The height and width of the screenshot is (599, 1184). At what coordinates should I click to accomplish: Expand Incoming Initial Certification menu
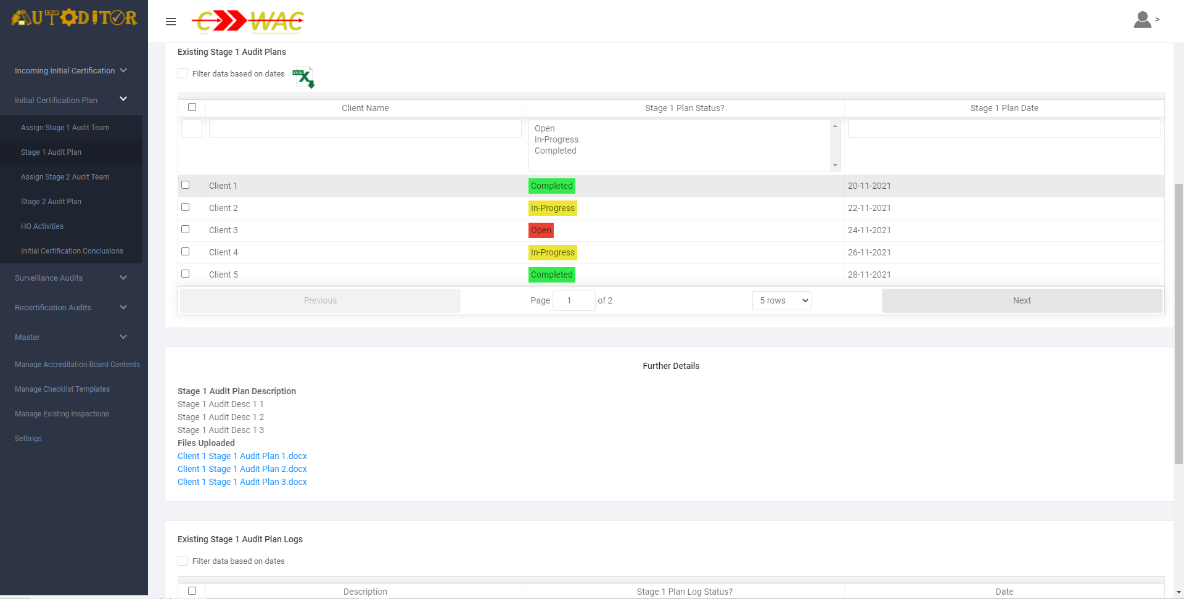point(71,70)
